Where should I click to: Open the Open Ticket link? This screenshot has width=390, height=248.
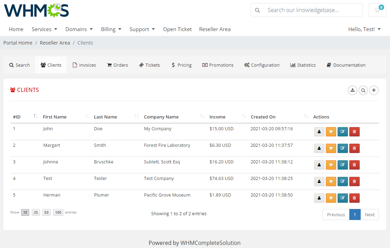(x=177, y=29)
